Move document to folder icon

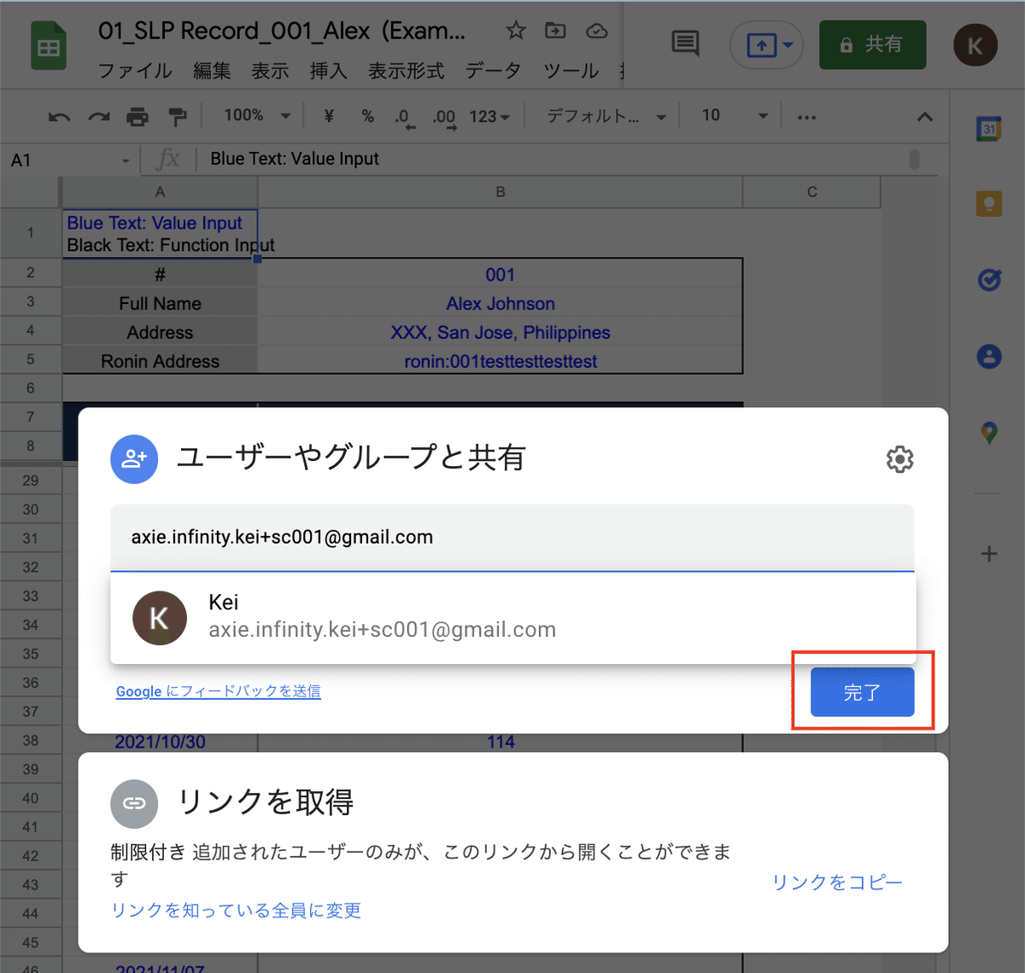click(x=555, y=31)
